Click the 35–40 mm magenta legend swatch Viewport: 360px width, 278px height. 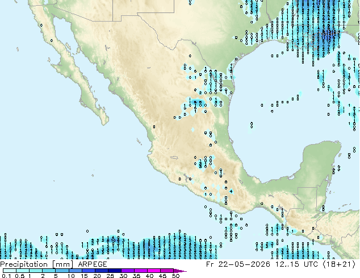pyautogui.click(x=140, y=271)
